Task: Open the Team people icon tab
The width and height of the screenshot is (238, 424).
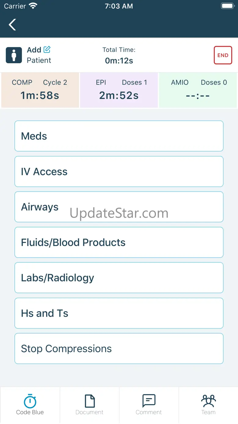Action: tap(208, 404)
